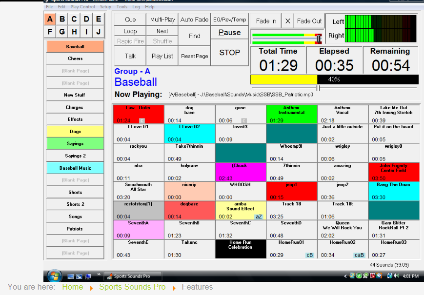Open the Log menu
This screenshot has width=424, height=295.
136,7
